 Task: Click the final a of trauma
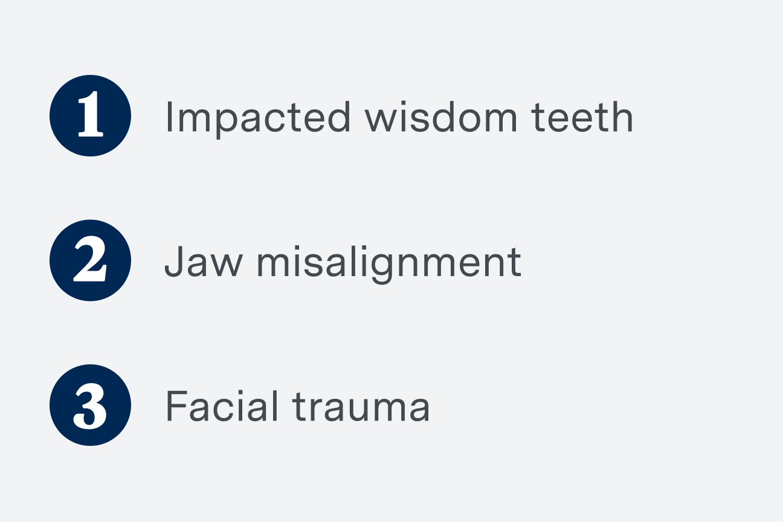pyautogui.click(x=416, y=411)
